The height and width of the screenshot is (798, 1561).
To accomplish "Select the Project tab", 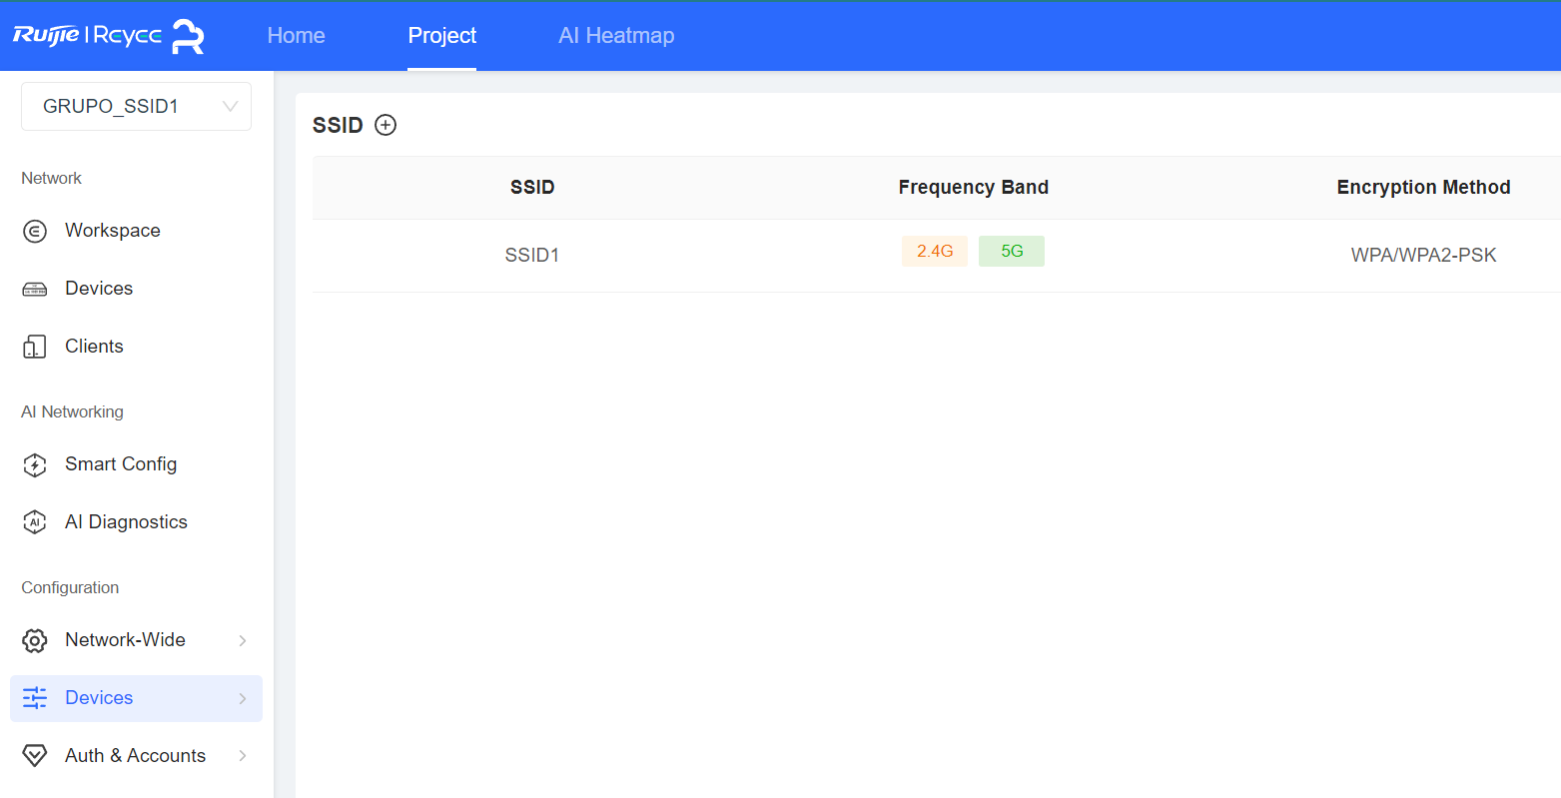I will coord(442,35).
